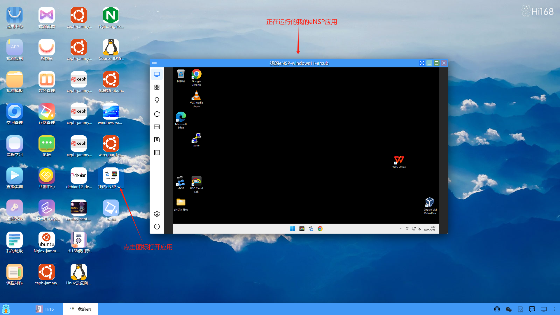Click the power icon in sidebar
The width and height of the screenshot is (560, 315).
pyautogui.click(x=157, y=227)
